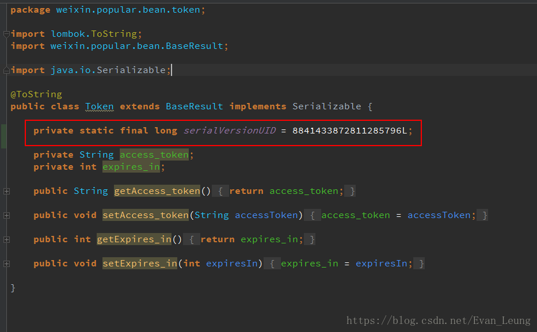Click the @ToString annotation

[x=36, y=94]
